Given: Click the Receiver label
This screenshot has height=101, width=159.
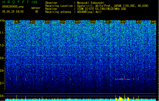Looking at the screenshot, I should tap(51, 9).
